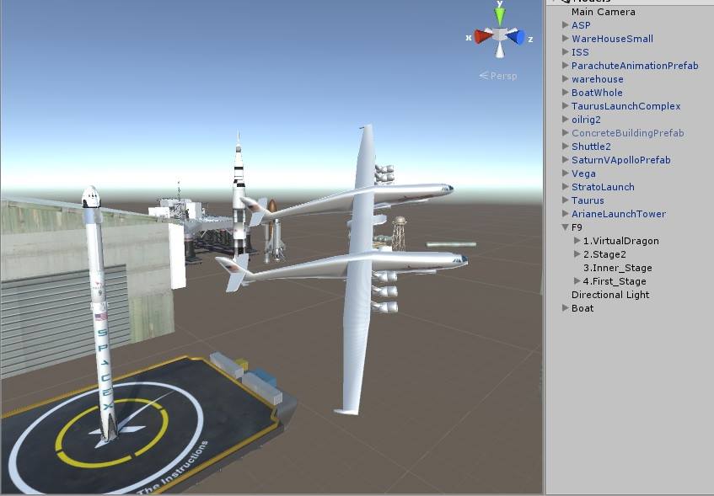This screenshot has height=496, width=714.
Task: Collapse the F9 object arrow
Action: [x=565, y=227]
